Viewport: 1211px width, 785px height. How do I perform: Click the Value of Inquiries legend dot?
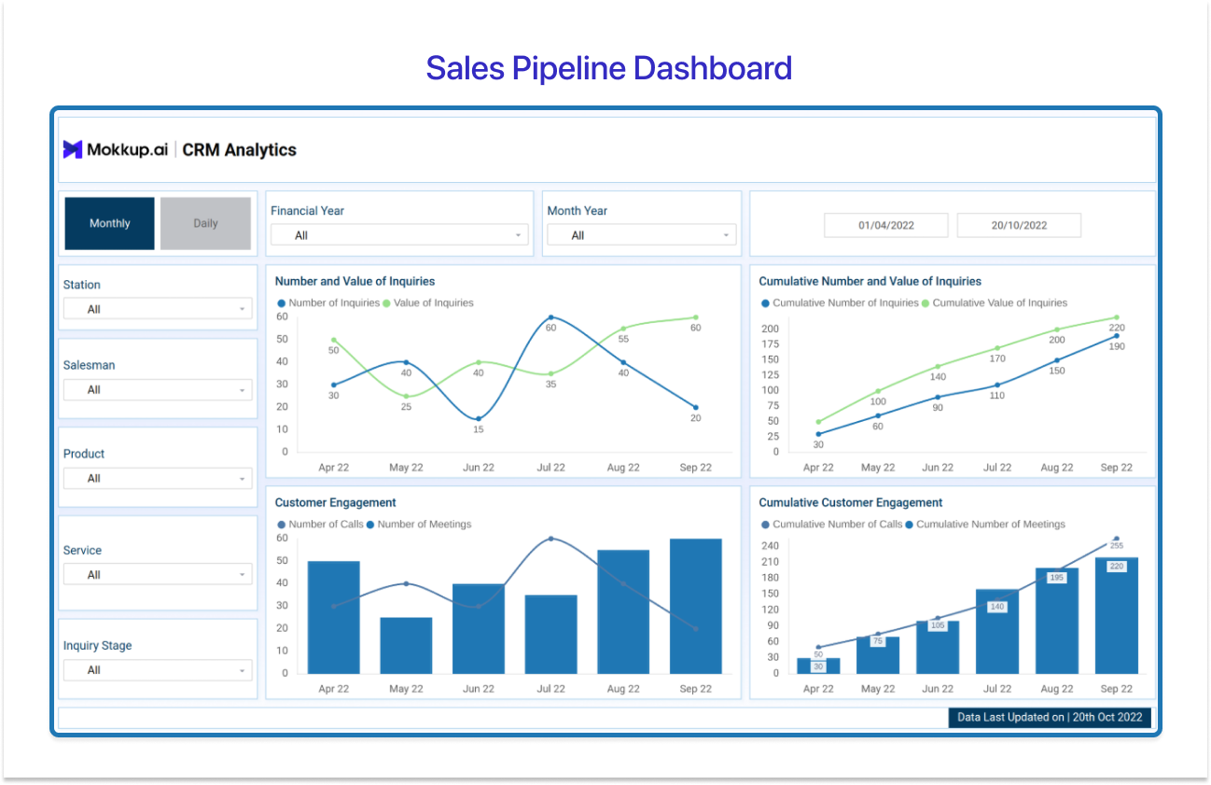387,303
